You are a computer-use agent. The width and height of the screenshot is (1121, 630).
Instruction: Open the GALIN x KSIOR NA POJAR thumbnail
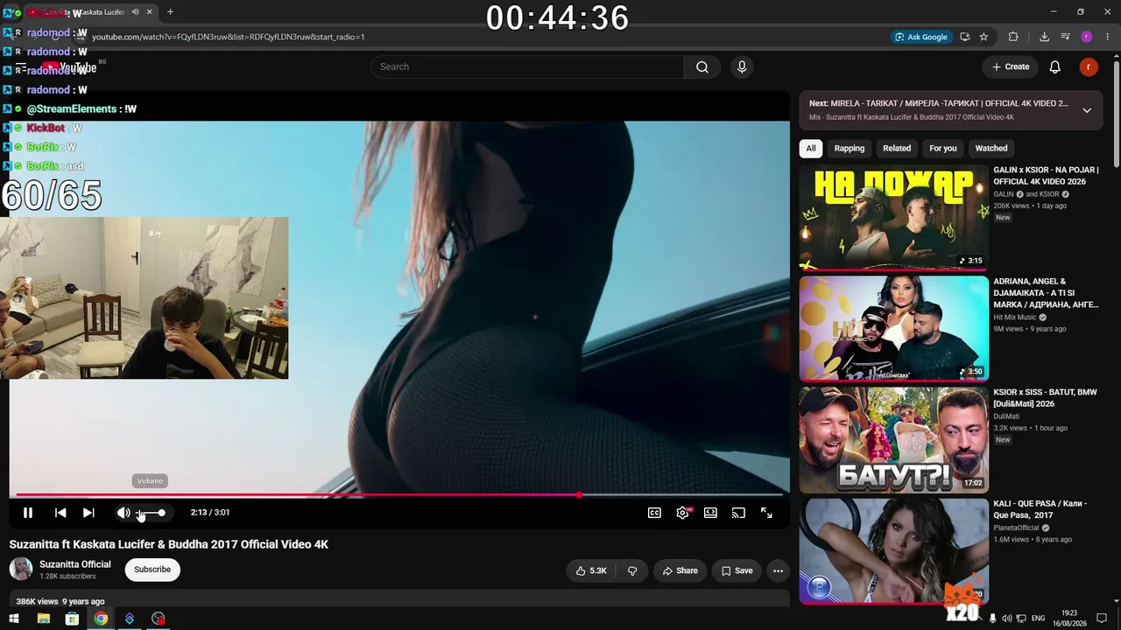pos(893,218)
